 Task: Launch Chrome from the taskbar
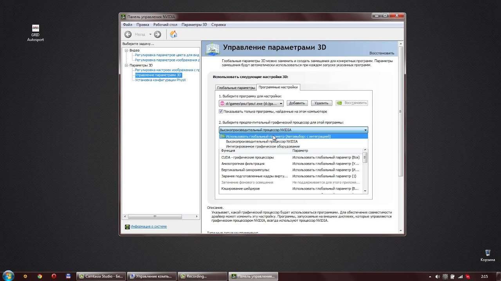(40, 276)
